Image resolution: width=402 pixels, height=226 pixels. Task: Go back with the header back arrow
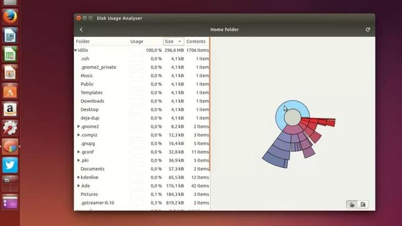click(81, 30)
